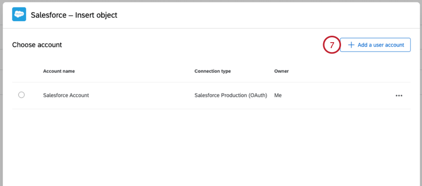The width and height of the screenshot is (422, 186).
Task: Click the Salesforce – Insert object title
Action: (74, 15)
